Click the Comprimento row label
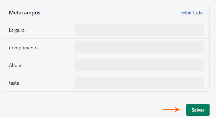The image size is (216, 118). coord(23,48)
